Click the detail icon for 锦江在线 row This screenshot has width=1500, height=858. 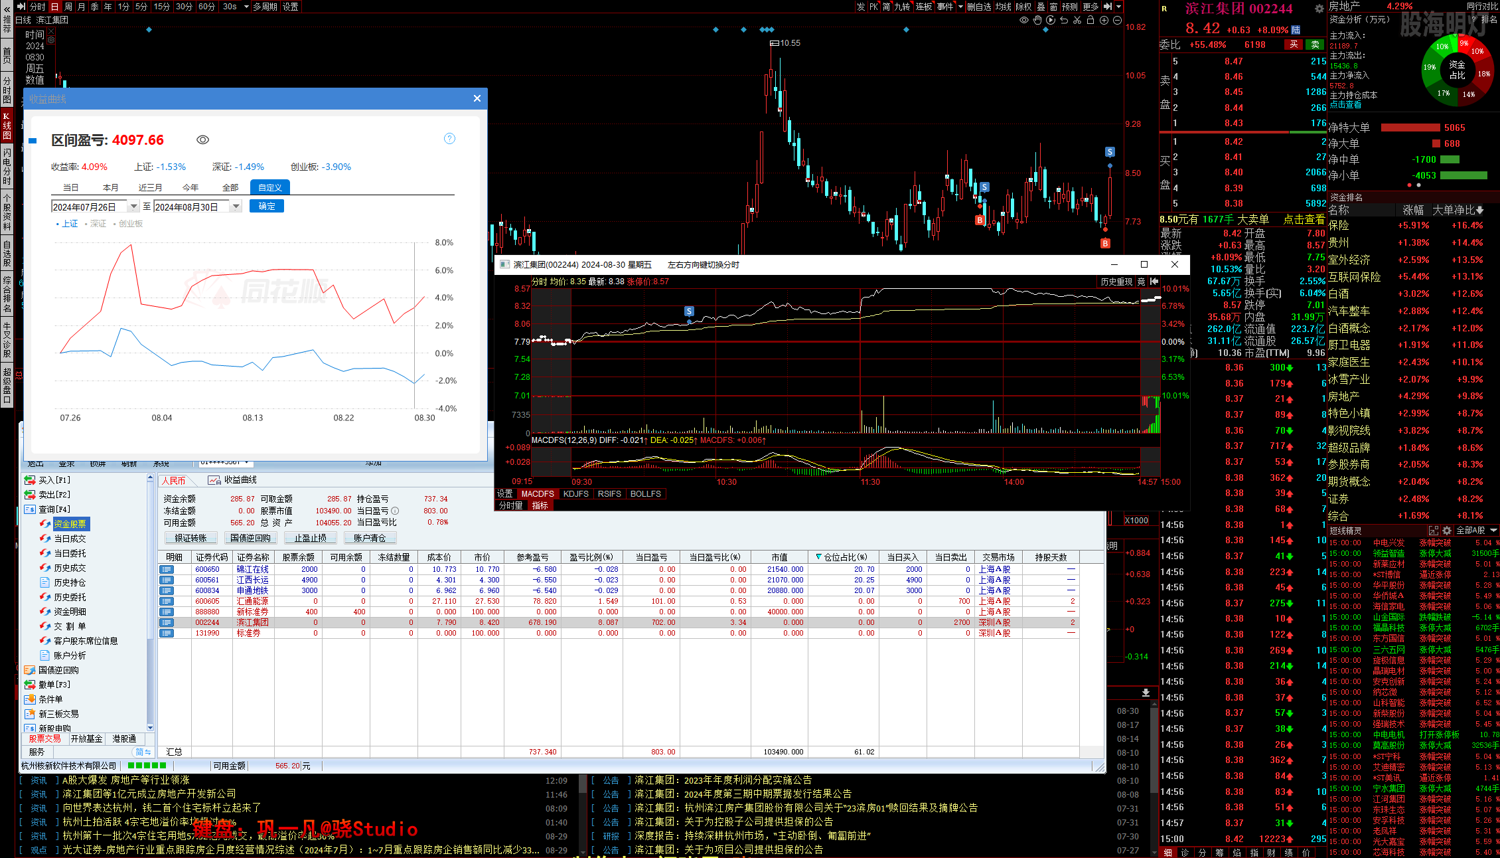pyautogui.click(x=166, y=569)
